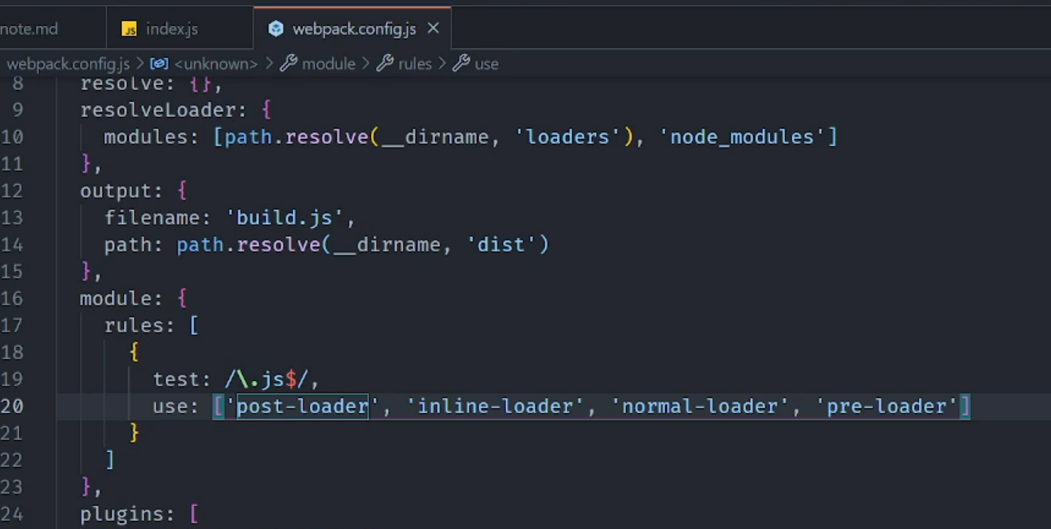Viewport: 1051px width, 529px height.
Task: Open the webpack.config.js breadcrumb item
Action: tap(68, 64)
